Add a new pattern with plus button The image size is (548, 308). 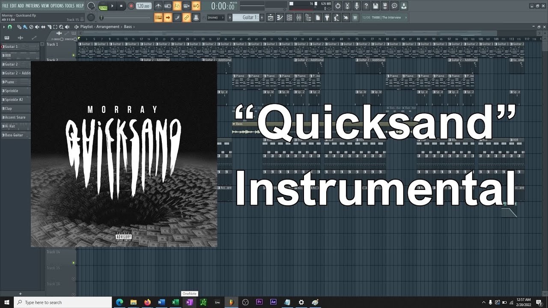[262, 18]
